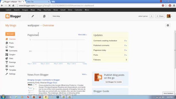This screenshot has width=176, height=99.
Task: Expand the More menu in Google bar
Action: point(87,10)
